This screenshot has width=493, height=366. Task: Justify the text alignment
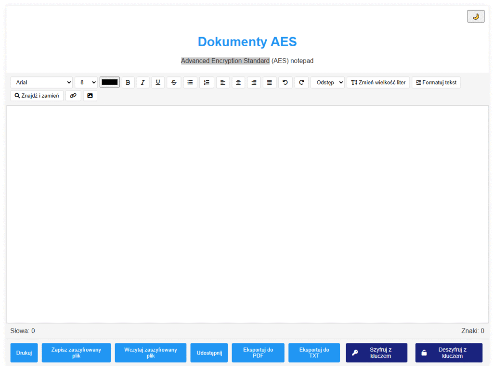click(269, 82)
